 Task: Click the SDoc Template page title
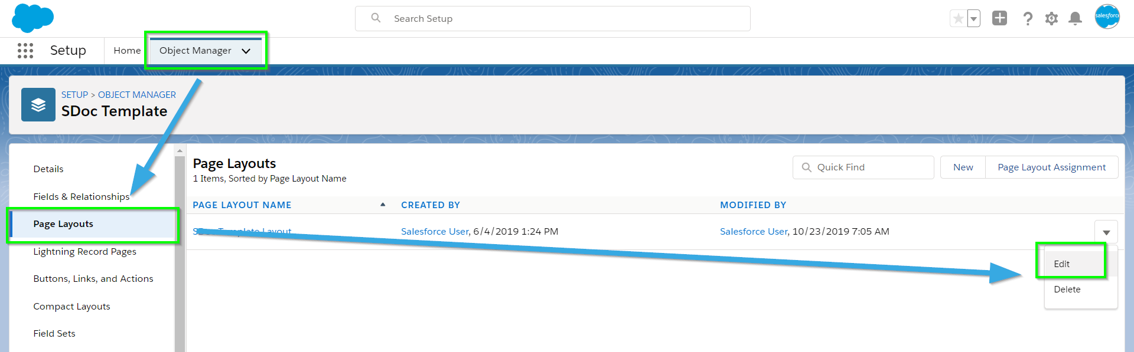(x=115, y=111)
